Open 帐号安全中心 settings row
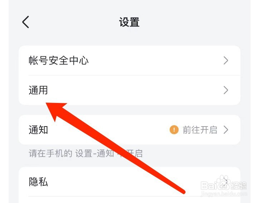Screen dimensions: 262x203 (130, 60)
